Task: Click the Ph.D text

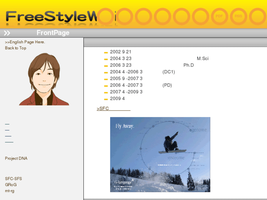Action: pos(189,65)
